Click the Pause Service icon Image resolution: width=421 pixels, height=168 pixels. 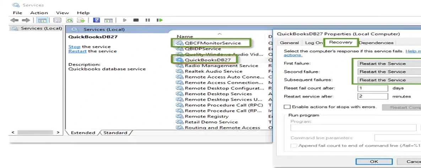[148, 20]
